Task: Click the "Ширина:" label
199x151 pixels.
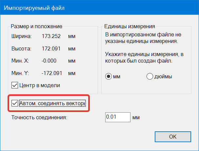Action: [21, 36]
